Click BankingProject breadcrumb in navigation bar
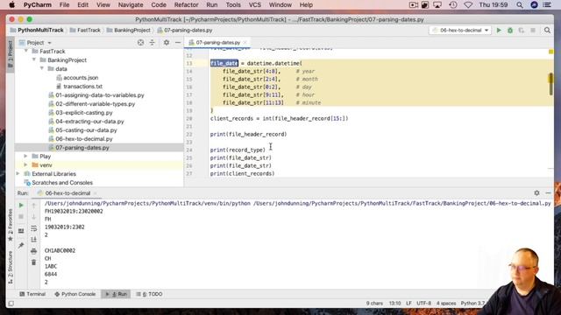 [x=129, y=31]
